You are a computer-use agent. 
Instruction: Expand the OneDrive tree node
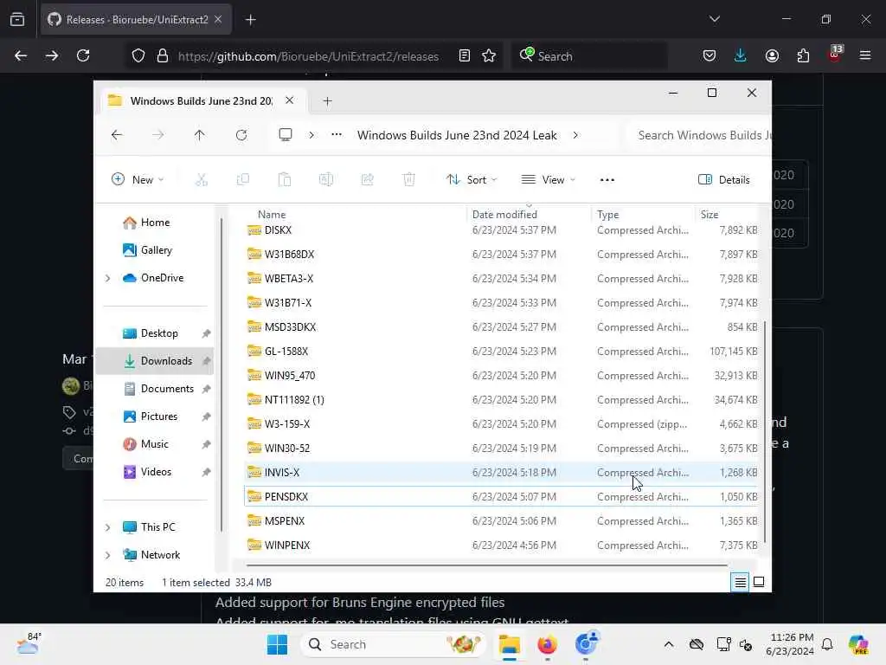pos(108,278)
